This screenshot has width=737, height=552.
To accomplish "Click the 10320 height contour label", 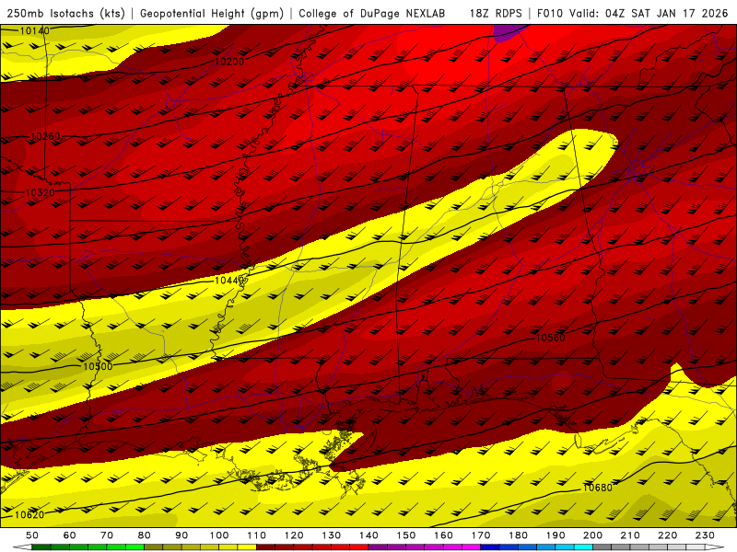I will pos(40,192).
